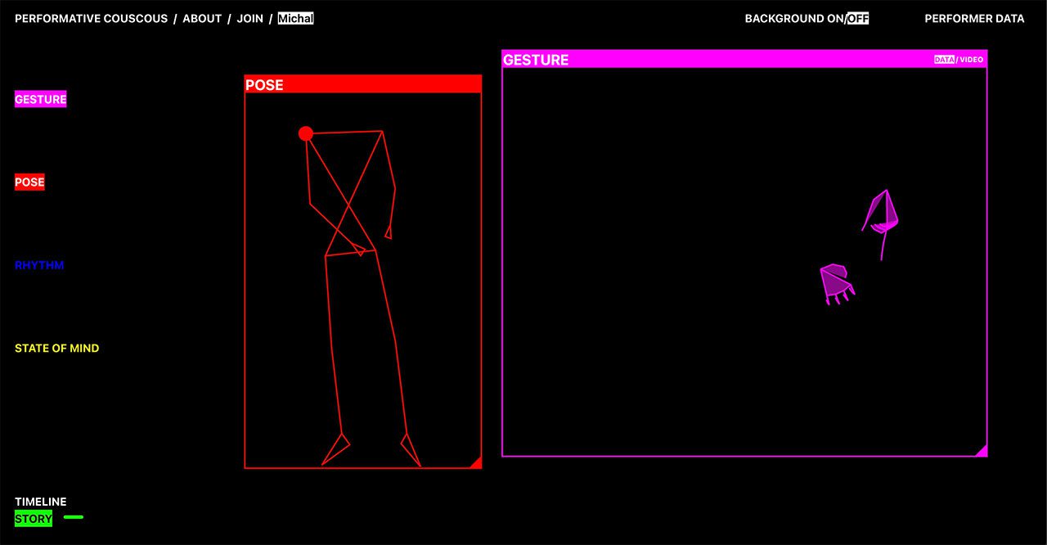Open the Michal performer selector
Image resolution: width=1047 pixels, height=545 pixels.
(x=295, y=19)
